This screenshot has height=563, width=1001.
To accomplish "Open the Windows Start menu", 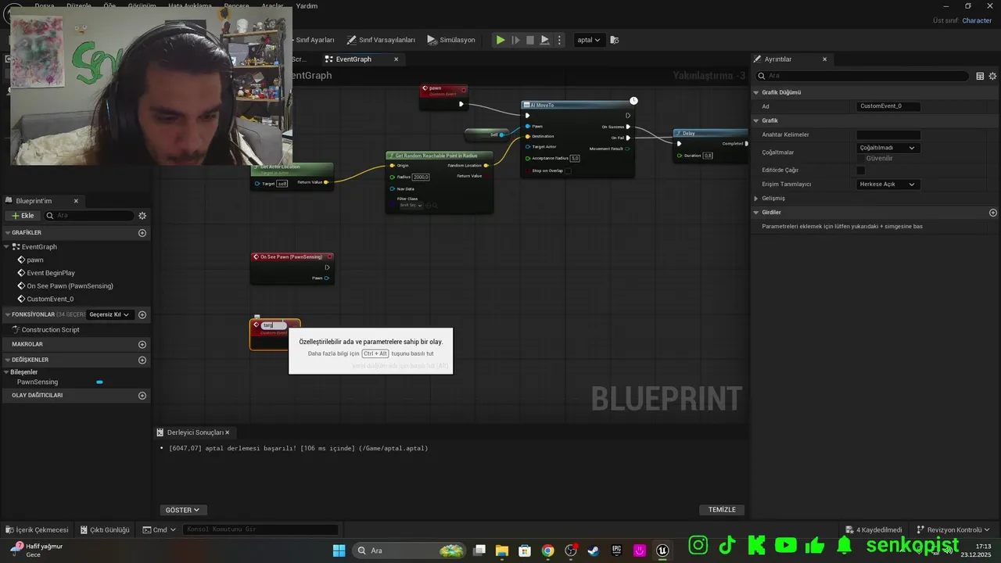I will click(339, 550).
